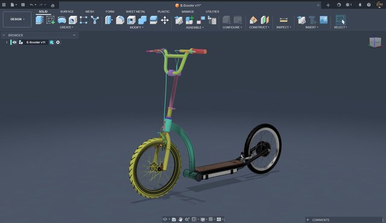Select the Combine tool
The width and height of the screenshot is (386, 223).
coord(142,20)
